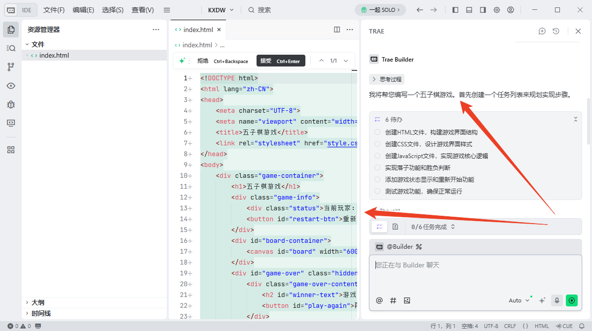Open the settings gear in the title bar
The image size is (592, 331).
(496, 9)
